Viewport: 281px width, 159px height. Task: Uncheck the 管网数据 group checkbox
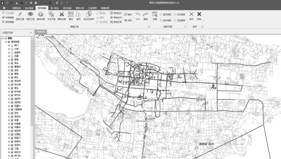pyautogui.click(x=9, y=42)
